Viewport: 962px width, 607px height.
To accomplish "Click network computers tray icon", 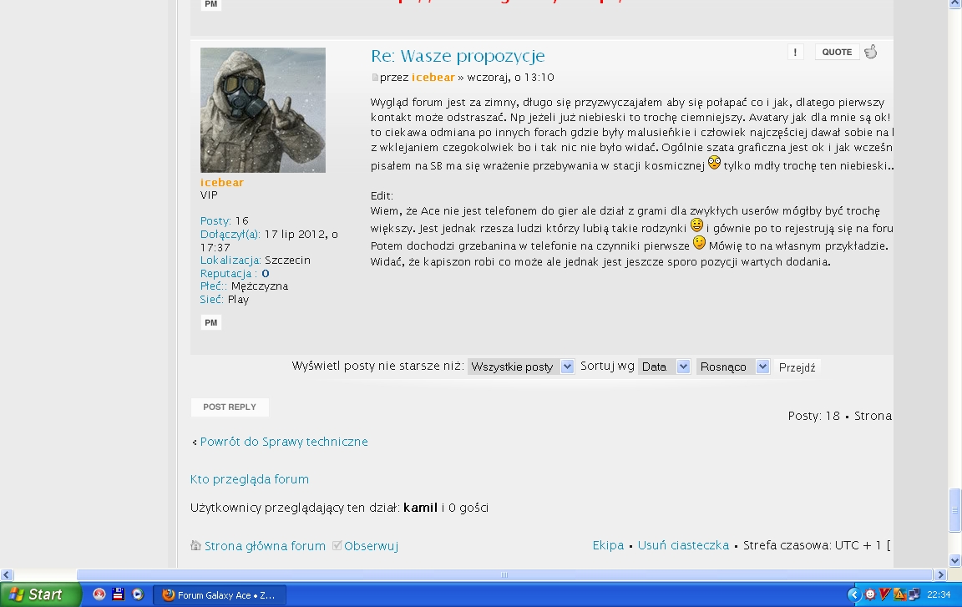I will click(914, 594).
